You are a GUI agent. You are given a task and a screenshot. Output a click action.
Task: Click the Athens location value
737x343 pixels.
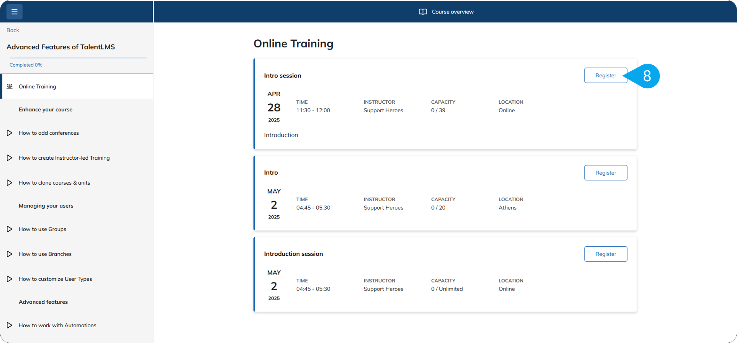(507, 208)
